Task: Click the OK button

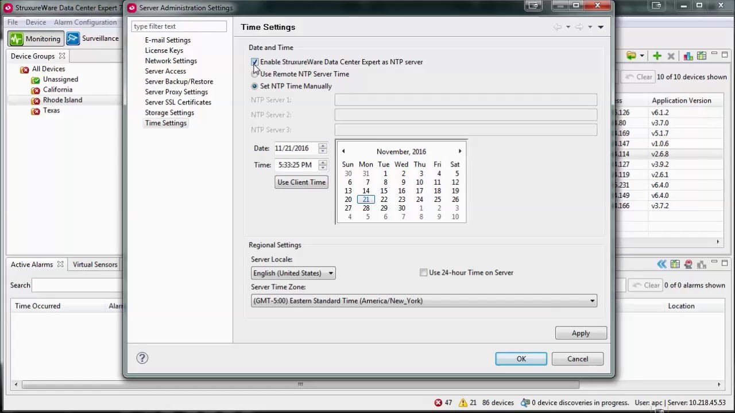Action: point(521,359)
